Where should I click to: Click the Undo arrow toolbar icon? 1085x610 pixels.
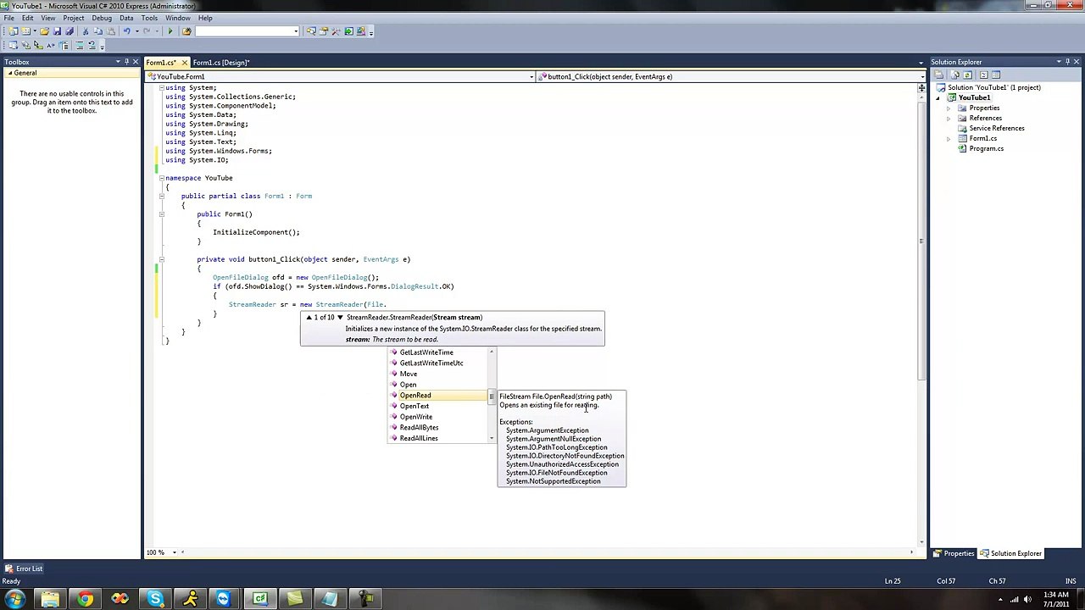pos(126,31)
